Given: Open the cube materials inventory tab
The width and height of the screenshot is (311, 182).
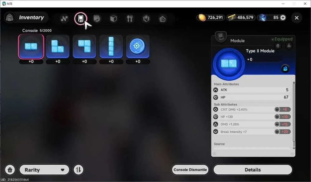Looking at the screenshot, I should 114,19.
